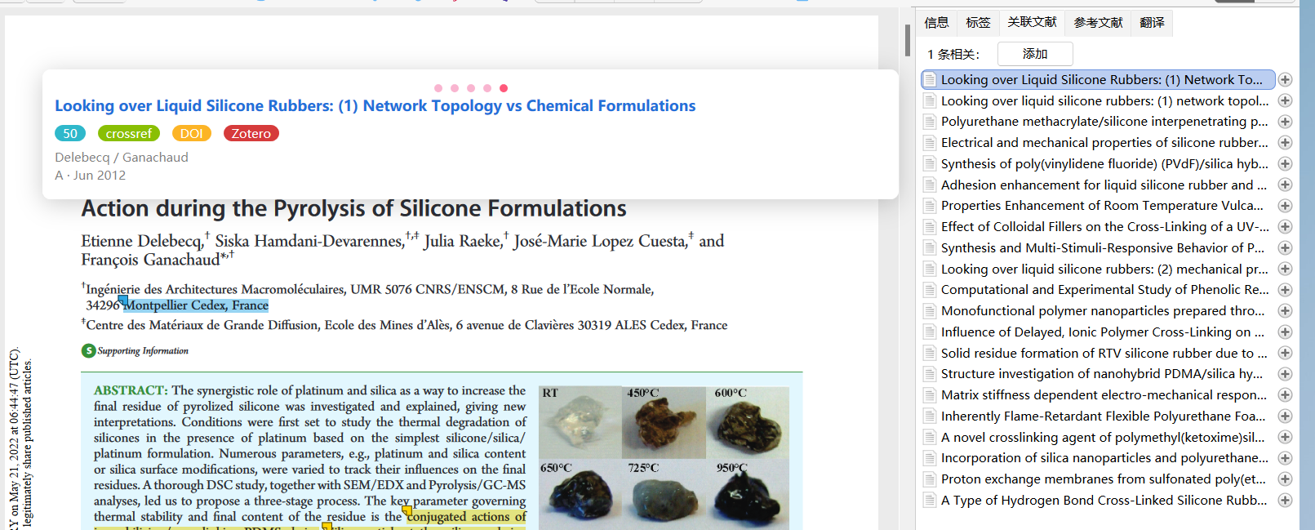Click the abstract pyrolysis residue photo grid
This screenshot has height=530, width=1315.
664,458
